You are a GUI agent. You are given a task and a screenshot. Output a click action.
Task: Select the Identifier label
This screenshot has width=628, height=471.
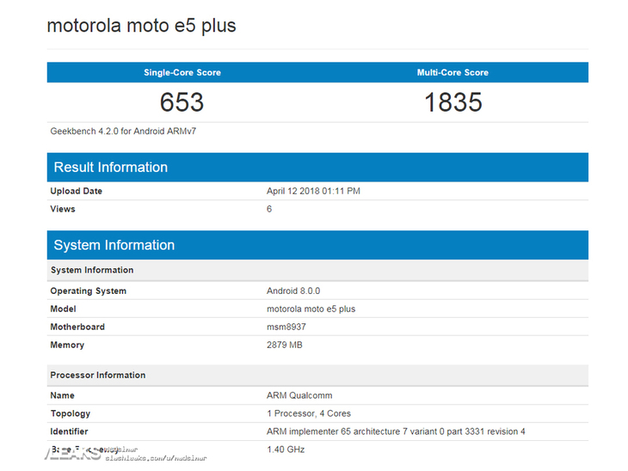[69, 431]
